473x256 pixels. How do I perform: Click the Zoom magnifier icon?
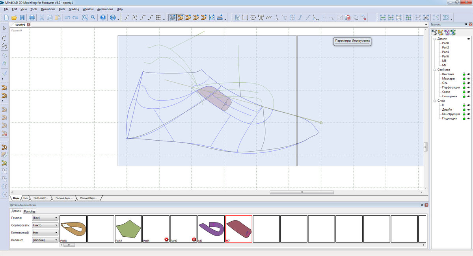[93, 17]
